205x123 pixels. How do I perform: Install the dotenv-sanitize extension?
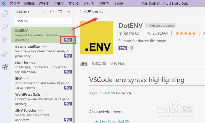tap(68, 56)
